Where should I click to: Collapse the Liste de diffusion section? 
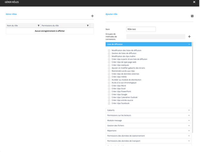[x=149, y=44]
